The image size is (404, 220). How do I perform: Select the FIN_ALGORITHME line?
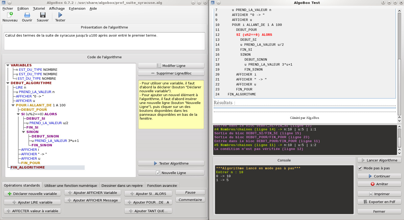(28, 167)
